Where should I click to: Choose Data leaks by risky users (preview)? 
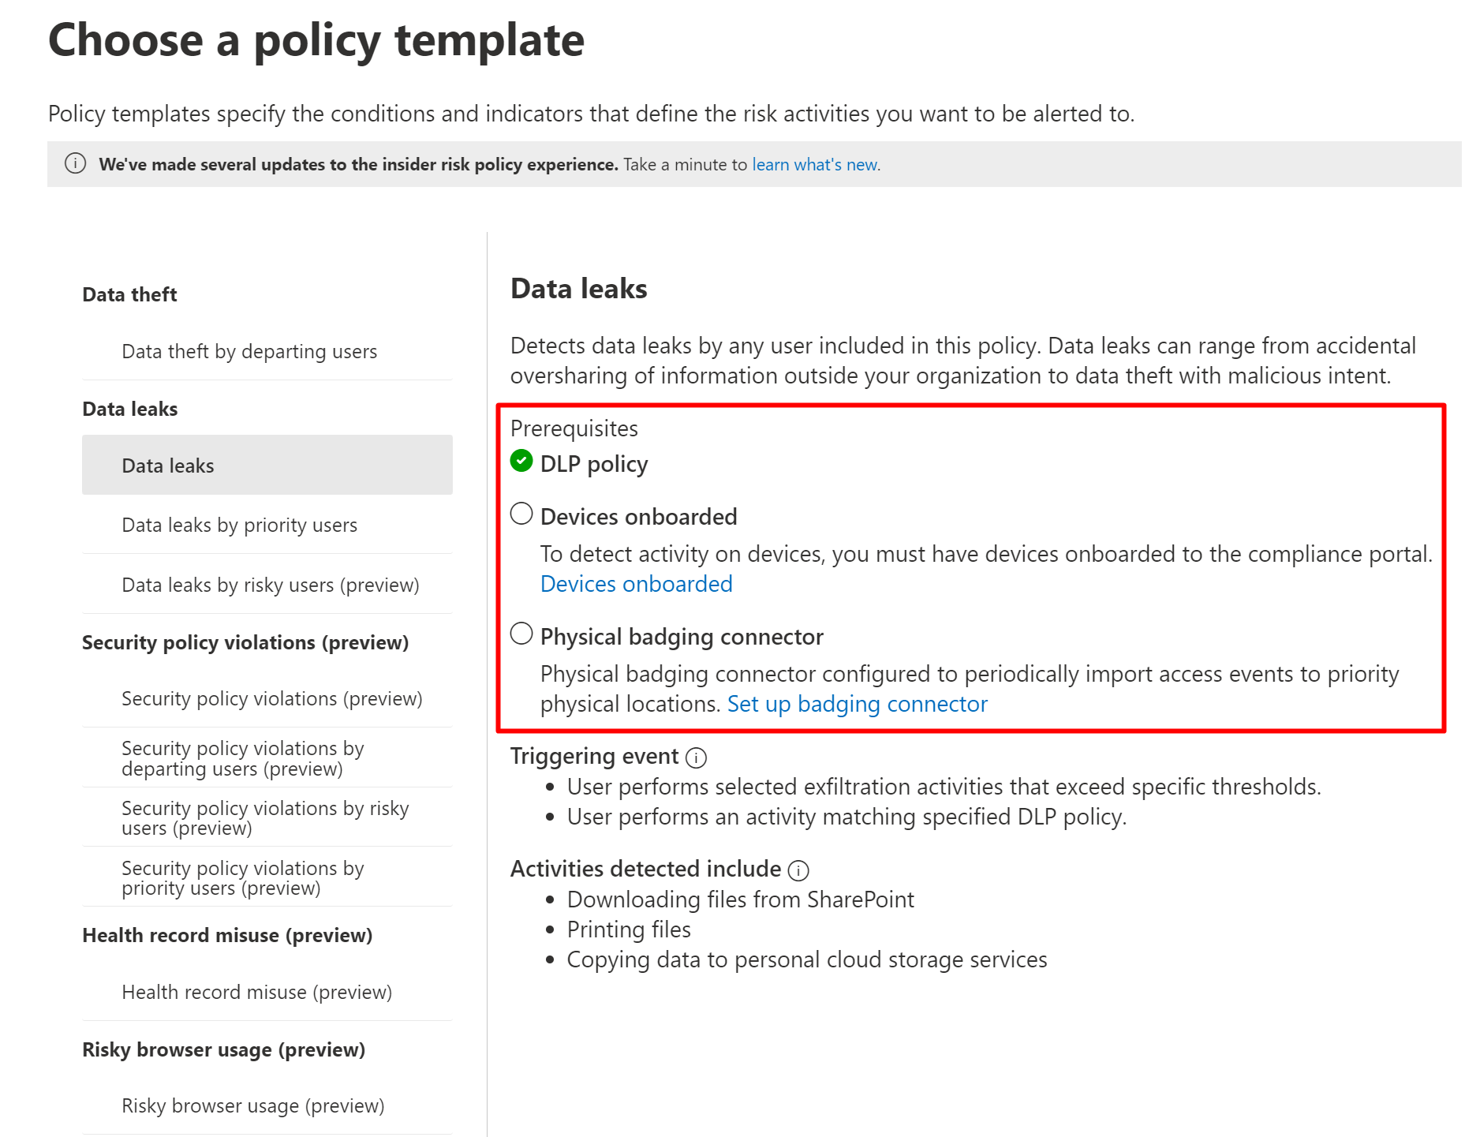[270, 585]
